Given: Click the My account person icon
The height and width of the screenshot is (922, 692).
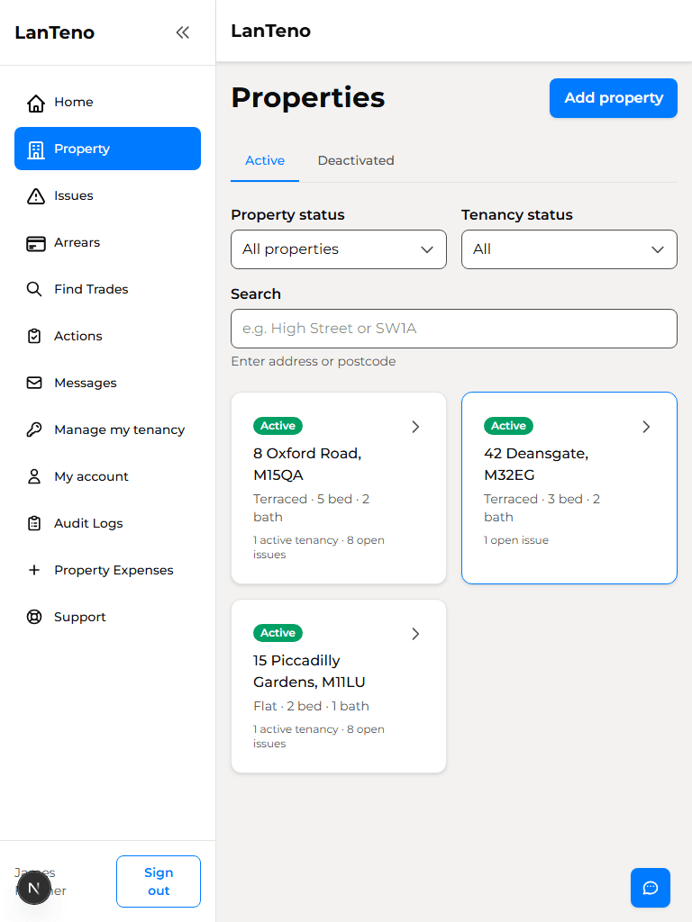Looking at the screenshot, I should pyautogui.click(x=34, y=476).
